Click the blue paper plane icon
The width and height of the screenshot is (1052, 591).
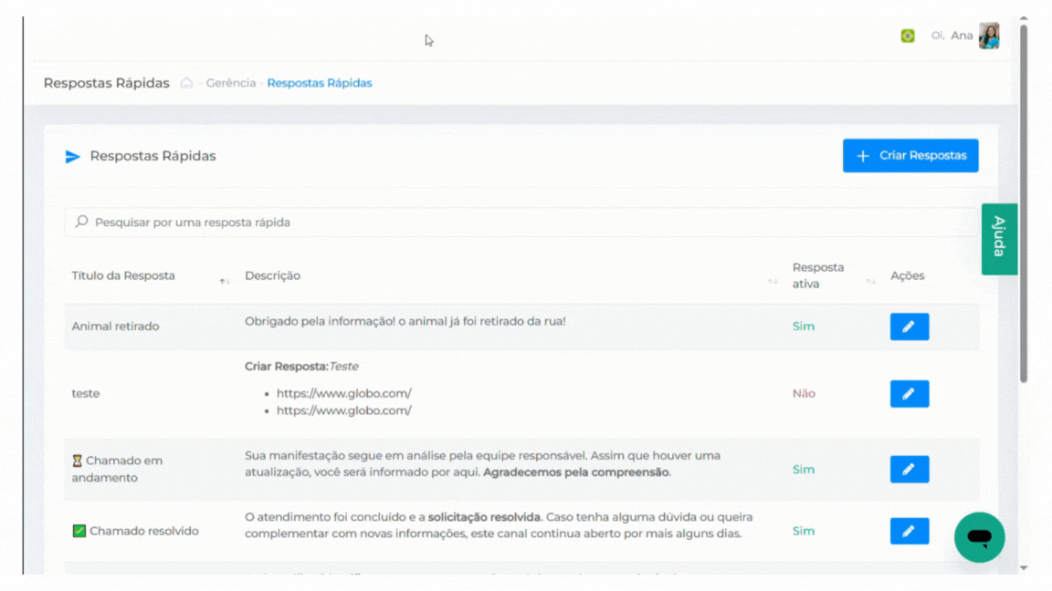click(72, 157)
